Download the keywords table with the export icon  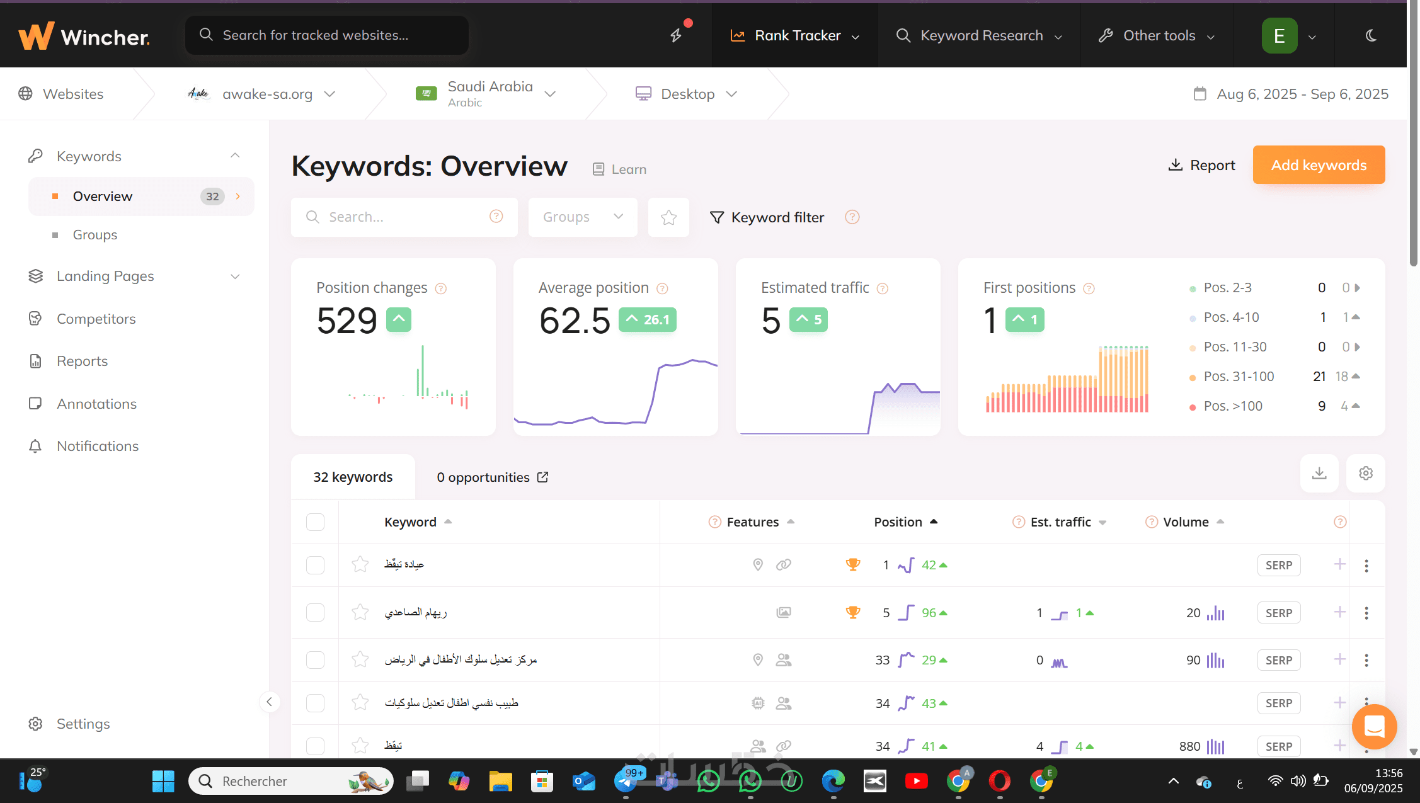pyautogui.click(x=1319, y=473)
